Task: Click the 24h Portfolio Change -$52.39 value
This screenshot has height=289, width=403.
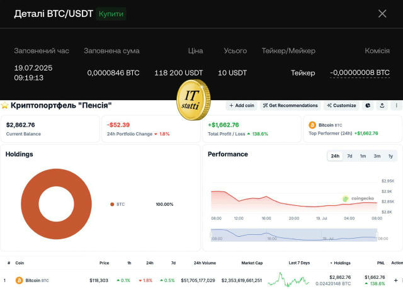Action: [118, 125]
